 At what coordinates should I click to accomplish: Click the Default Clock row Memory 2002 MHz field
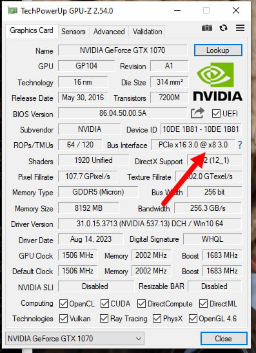tap(151, 271)
